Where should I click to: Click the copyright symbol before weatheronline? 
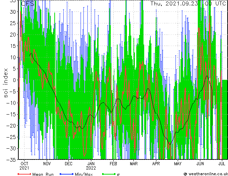pyautogui.click(x=185, y=174)
